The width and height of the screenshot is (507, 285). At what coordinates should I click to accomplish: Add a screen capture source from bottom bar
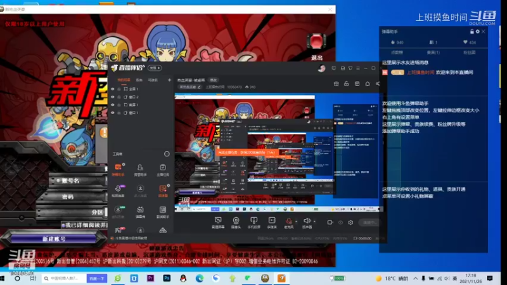(x=218, y=222)
